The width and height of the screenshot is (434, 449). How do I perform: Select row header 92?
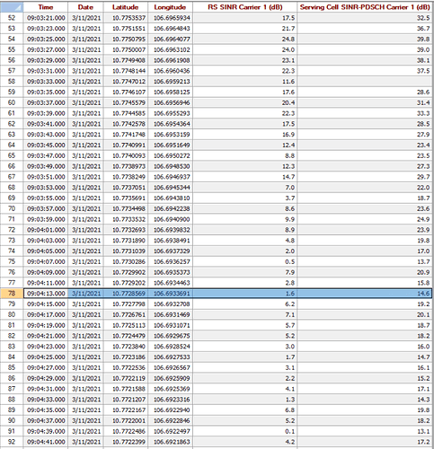12,442
